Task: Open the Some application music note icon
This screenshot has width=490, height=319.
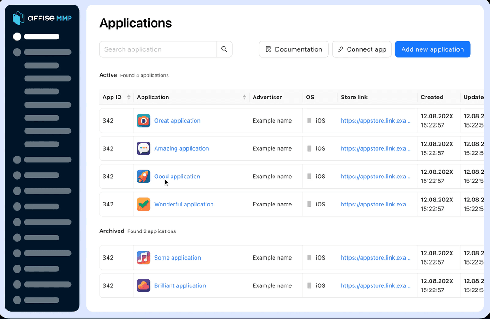Action: [143, 258]
